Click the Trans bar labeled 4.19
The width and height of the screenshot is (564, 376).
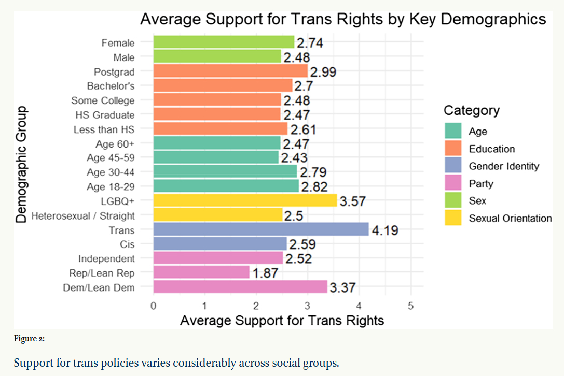point(261,229)
